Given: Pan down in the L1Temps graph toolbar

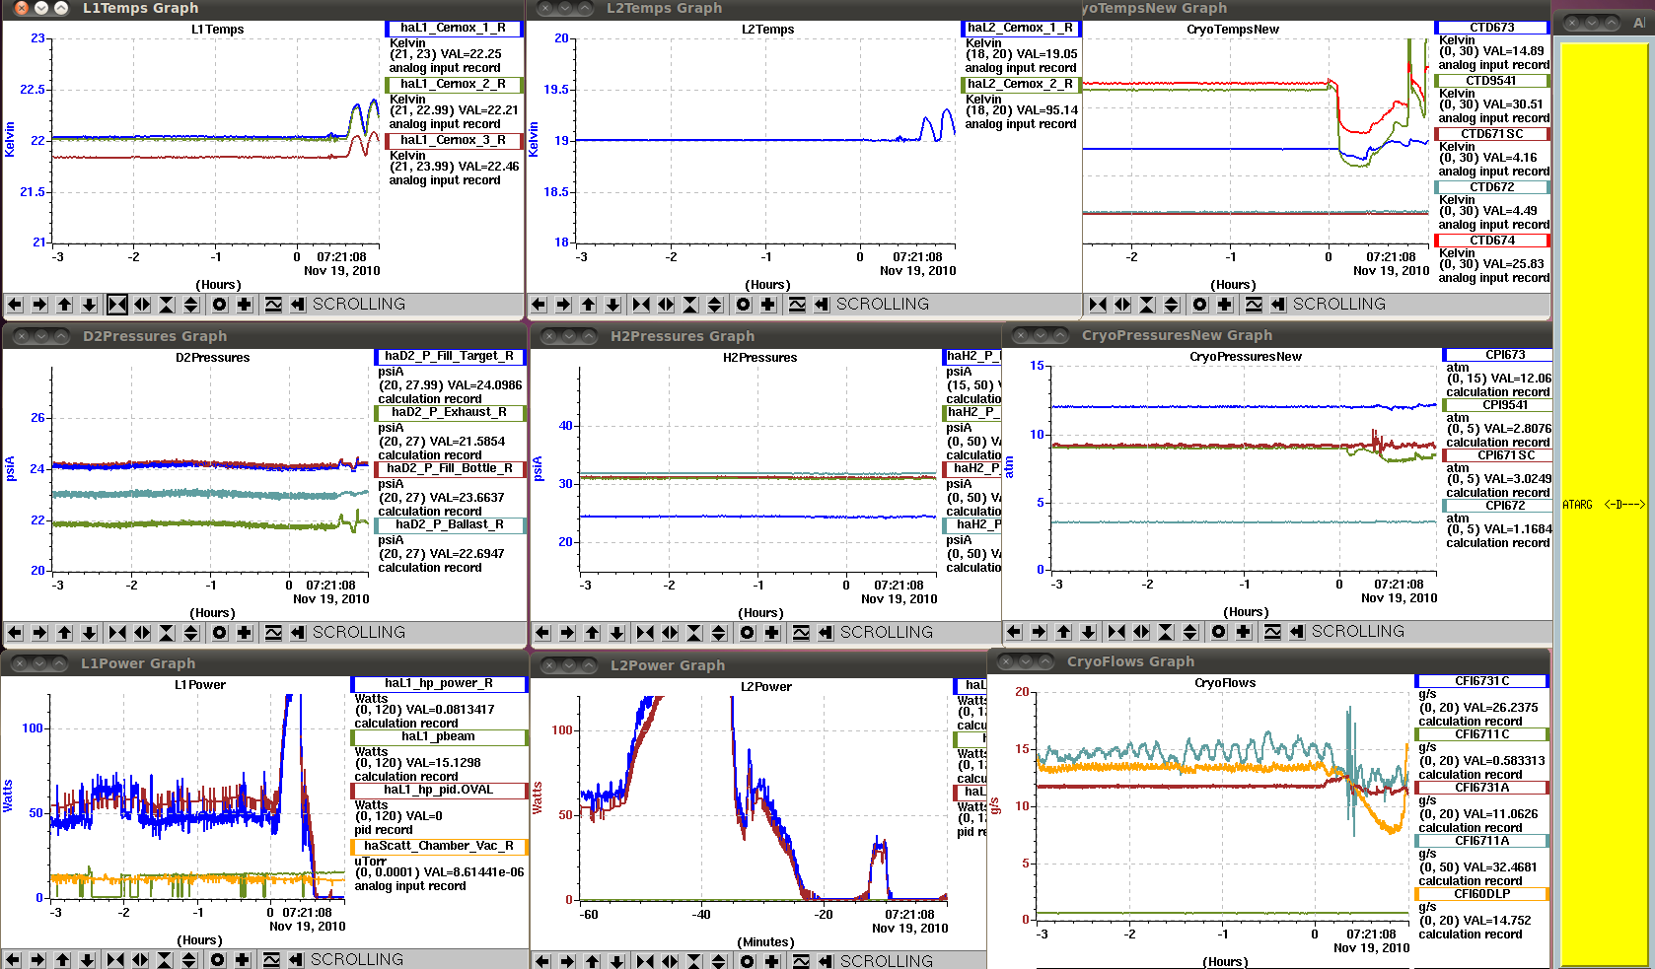Looking at the screenshot, I should (90, 305).
